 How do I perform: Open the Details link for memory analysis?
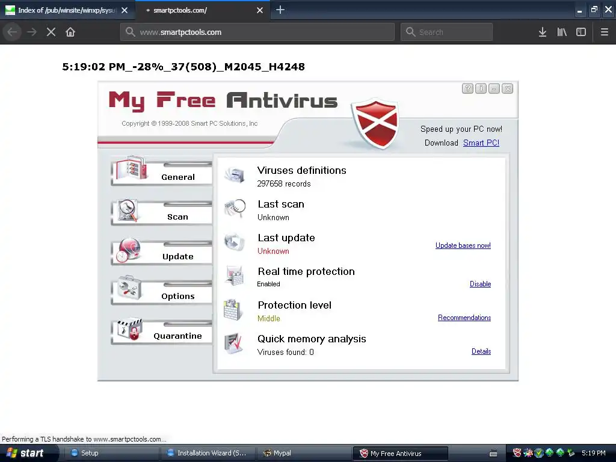(x=481, y=351)
